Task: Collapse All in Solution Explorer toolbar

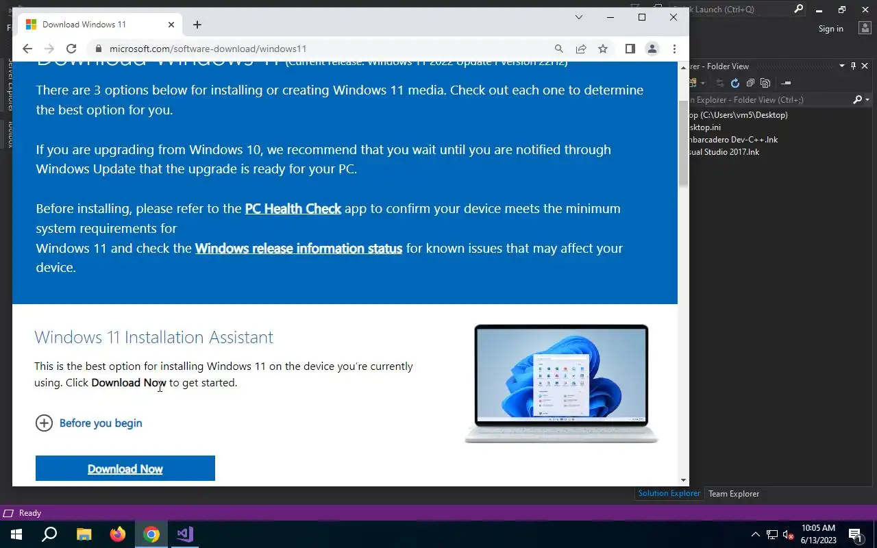Action: (750, 83)
